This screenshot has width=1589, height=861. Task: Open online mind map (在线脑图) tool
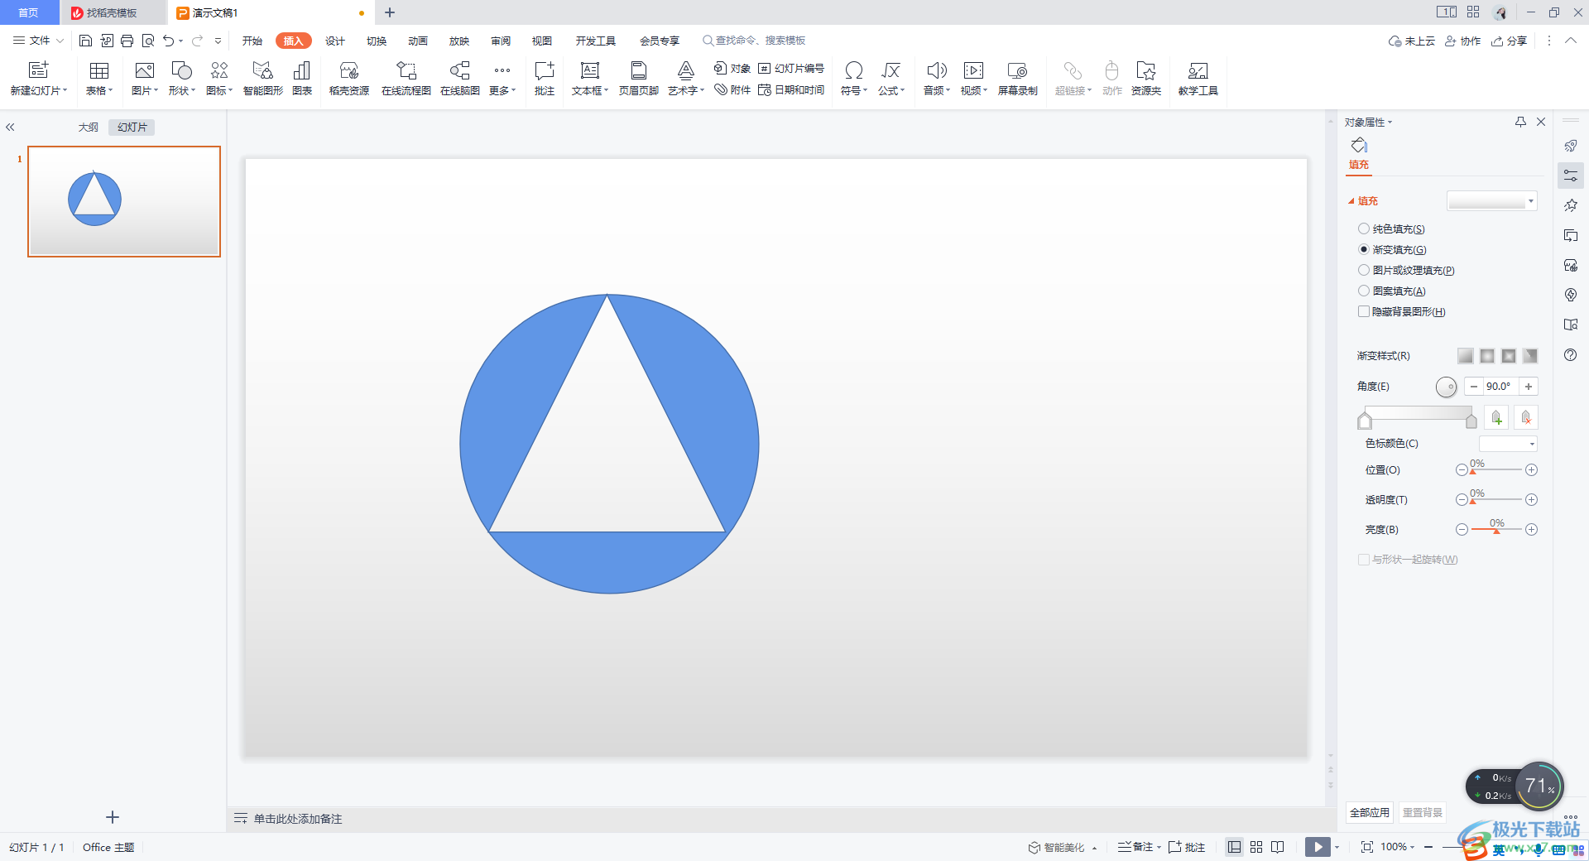pyautogui.click(x=460, y=78)
